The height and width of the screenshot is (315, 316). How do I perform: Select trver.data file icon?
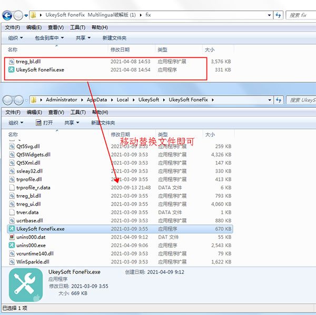click(12, 212)
